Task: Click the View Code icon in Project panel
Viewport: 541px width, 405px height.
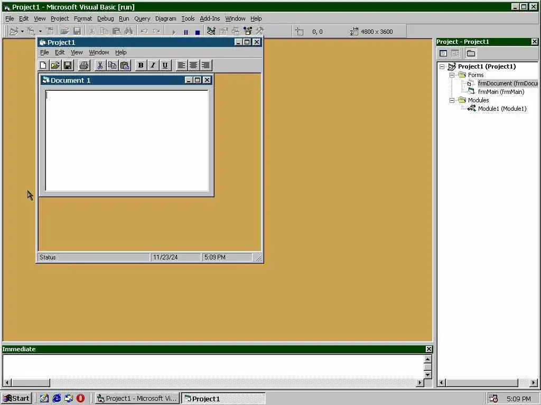Action: 443,53
